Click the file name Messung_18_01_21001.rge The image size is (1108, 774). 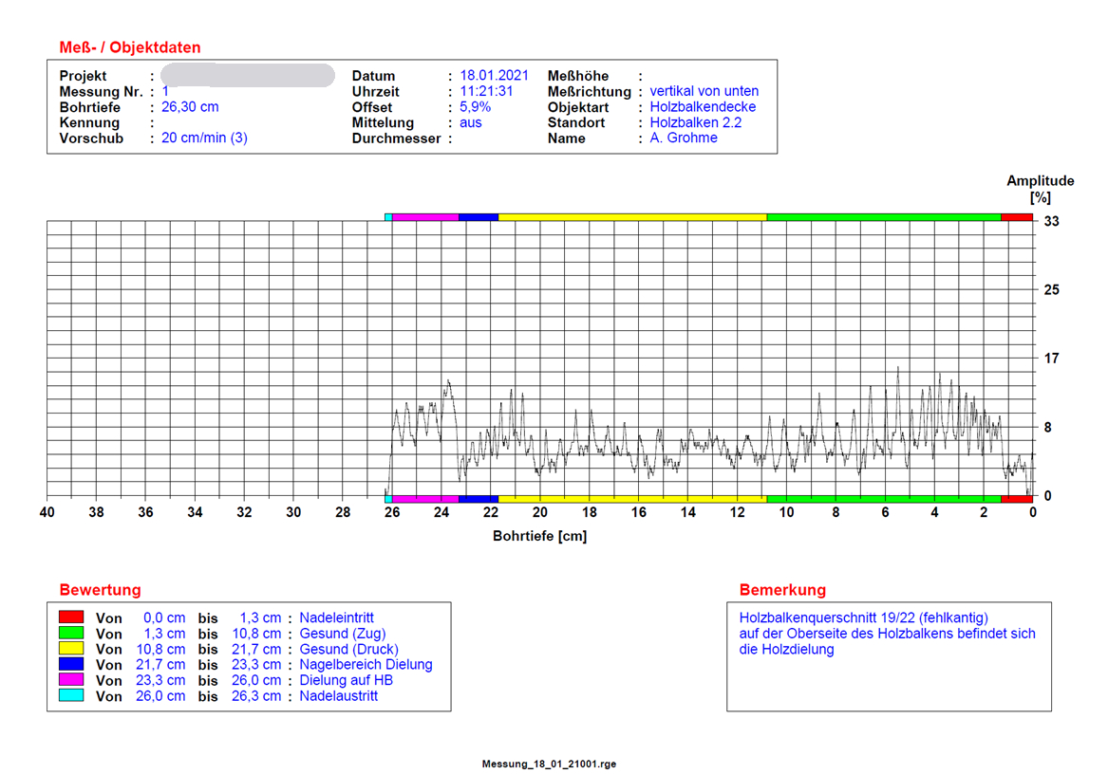click(549, 764)
